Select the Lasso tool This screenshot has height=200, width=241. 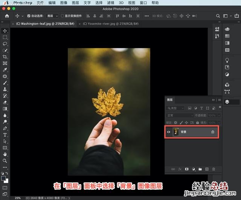[5, 44]
